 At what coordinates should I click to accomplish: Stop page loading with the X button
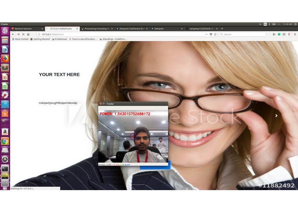[x=23, y=34]
